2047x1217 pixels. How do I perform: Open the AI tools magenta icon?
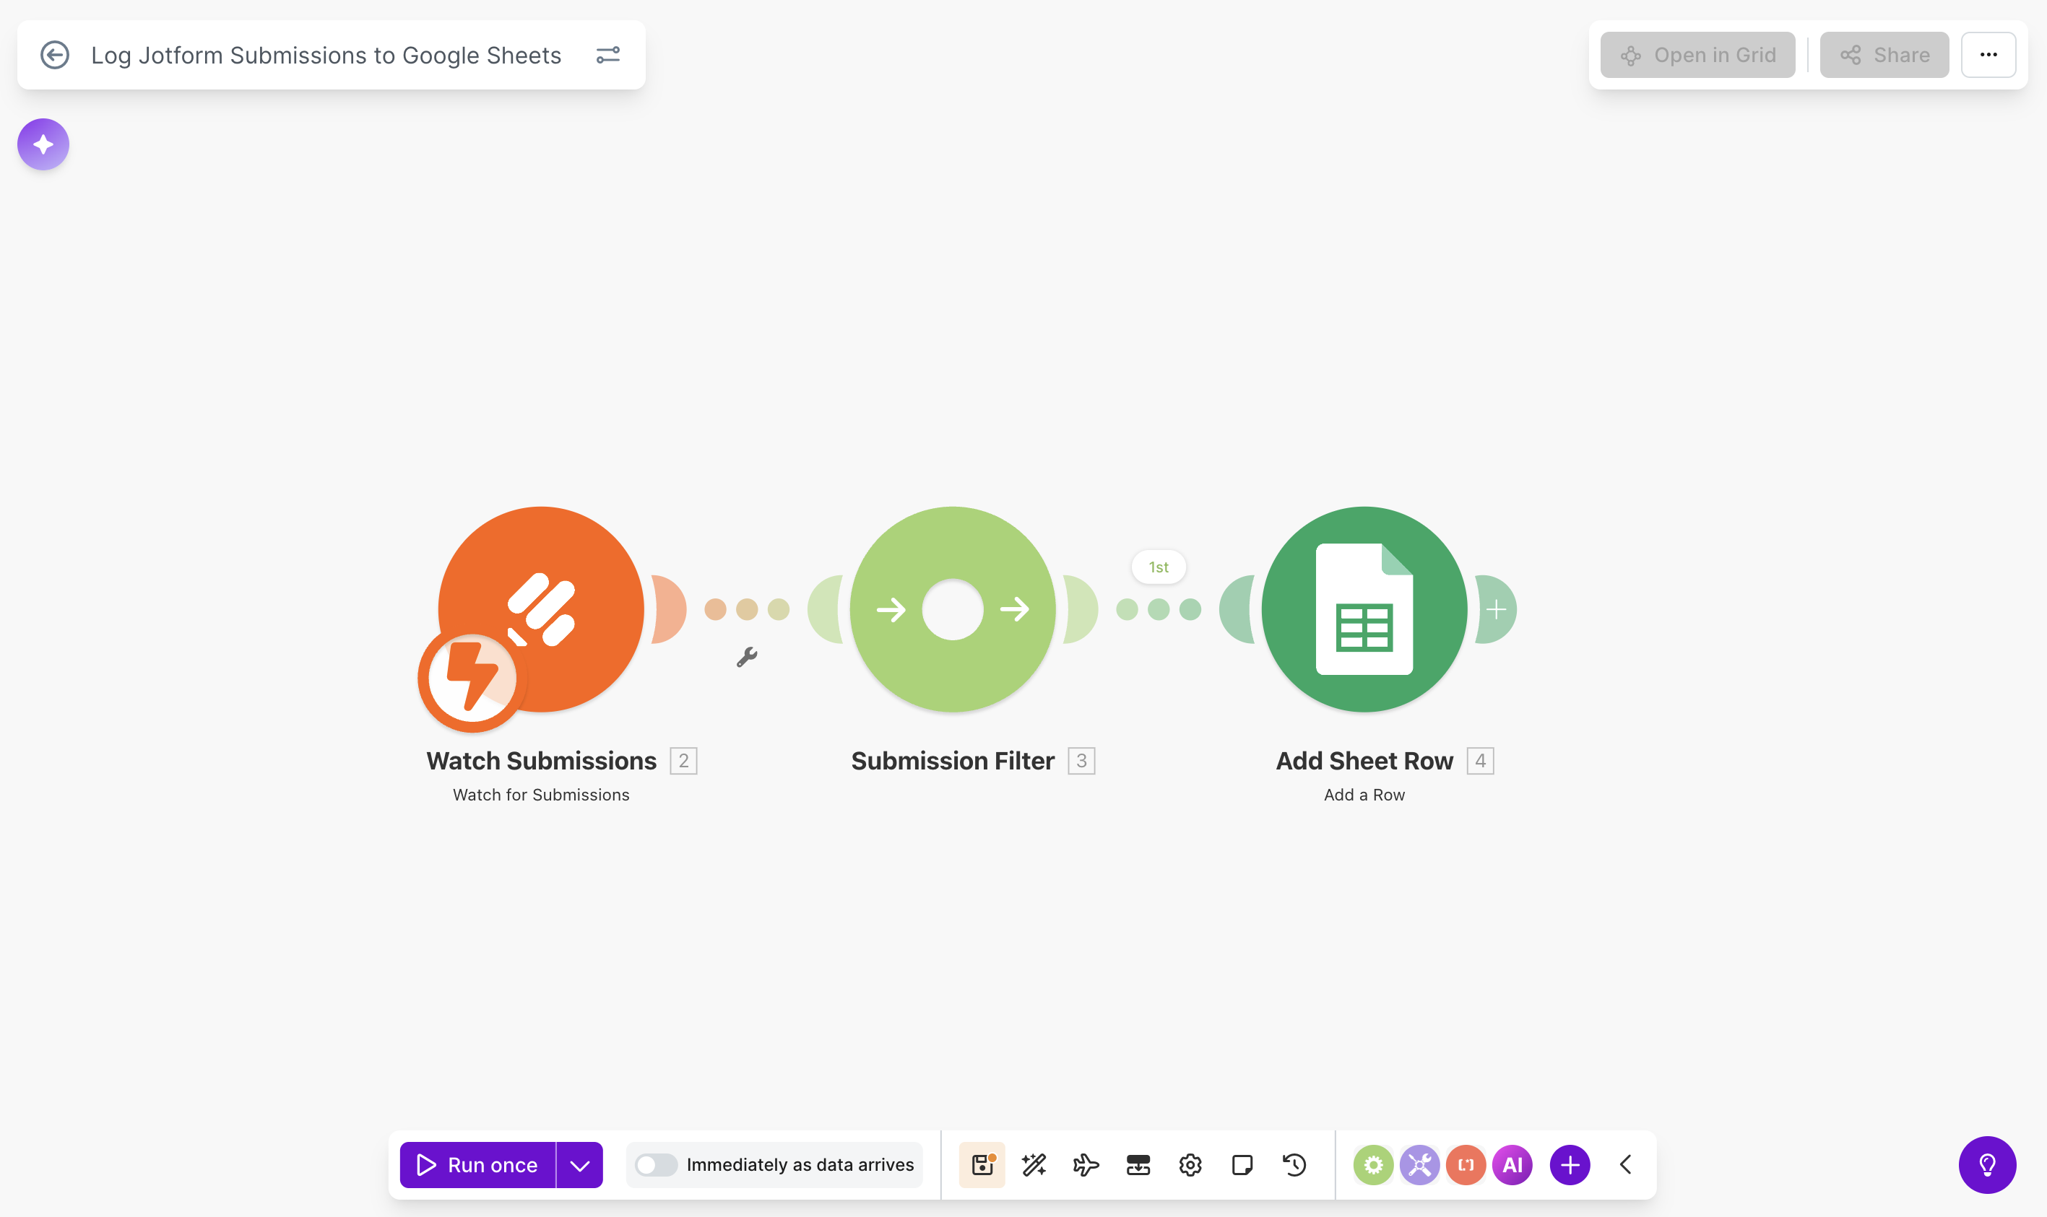click(x=1512, y=1164)
